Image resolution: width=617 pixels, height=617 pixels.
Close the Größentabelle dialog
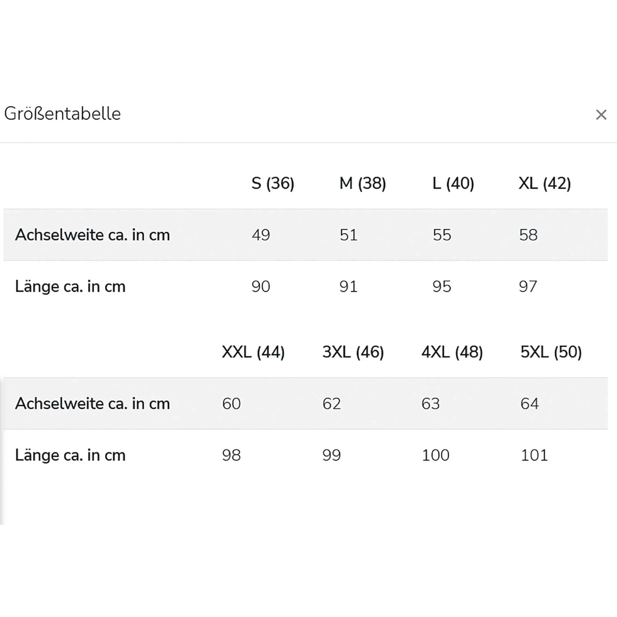pyautogui.click(x=601, y=115)
